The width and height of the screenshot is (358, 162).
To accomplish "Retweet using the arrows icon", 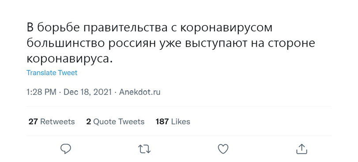I will (x=144, y=149).
